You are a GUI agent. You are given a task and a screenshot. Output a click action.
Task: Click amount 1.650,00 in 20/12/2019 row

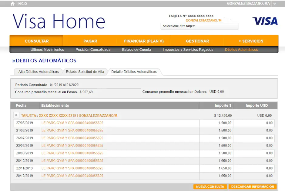tap(225, 176)
